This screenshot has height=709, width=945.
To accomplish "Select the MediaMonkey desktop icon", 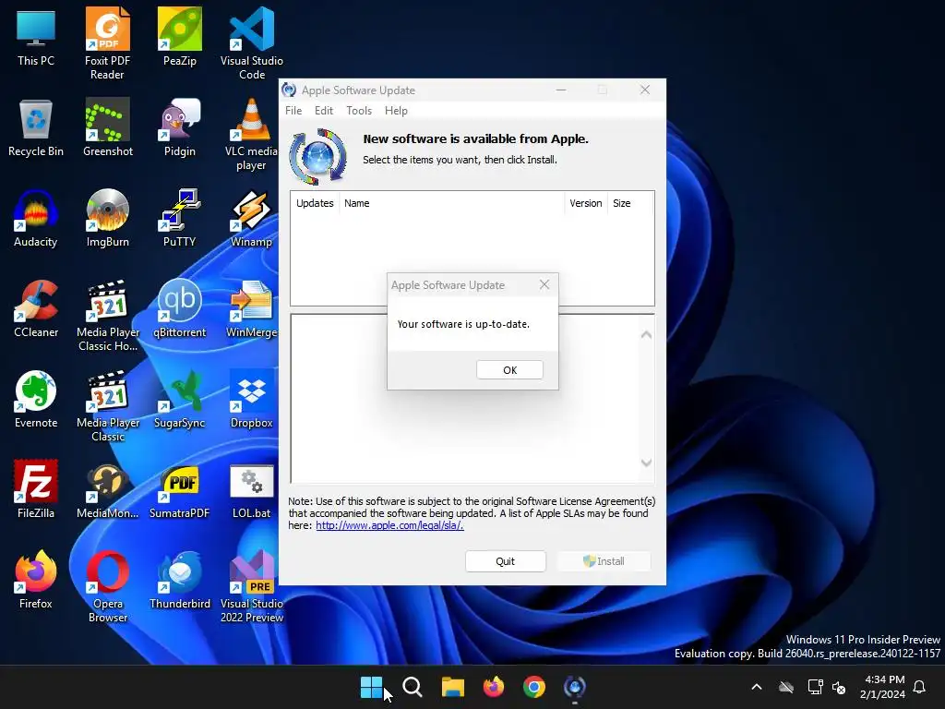I will coord(107,489).
